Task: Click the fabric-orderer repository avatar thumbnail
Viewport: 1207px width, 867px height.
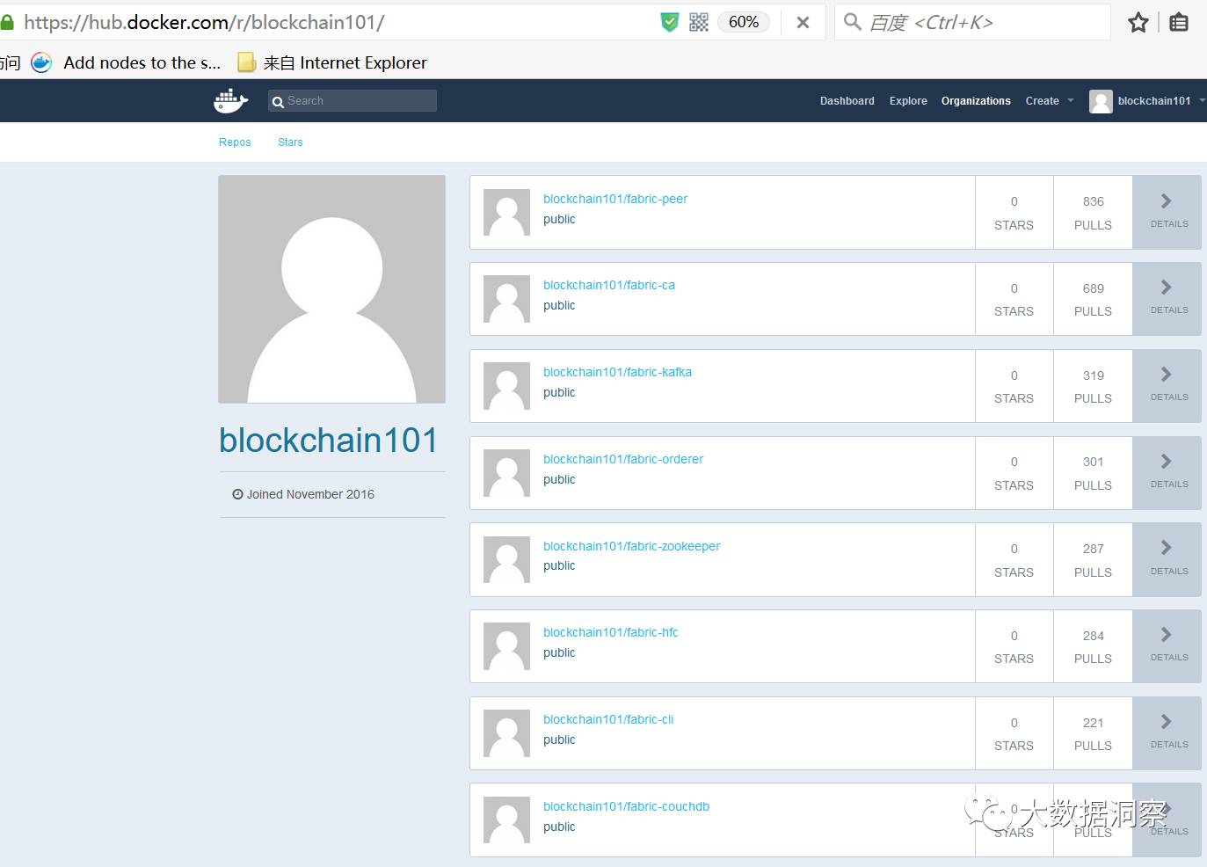Action: click(x=507, y=473)
